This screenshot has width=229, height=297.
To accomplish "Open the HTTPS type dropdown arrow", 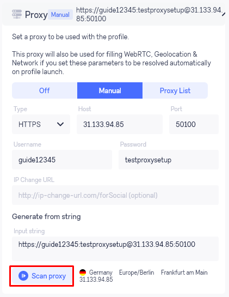I will [60, 124].
